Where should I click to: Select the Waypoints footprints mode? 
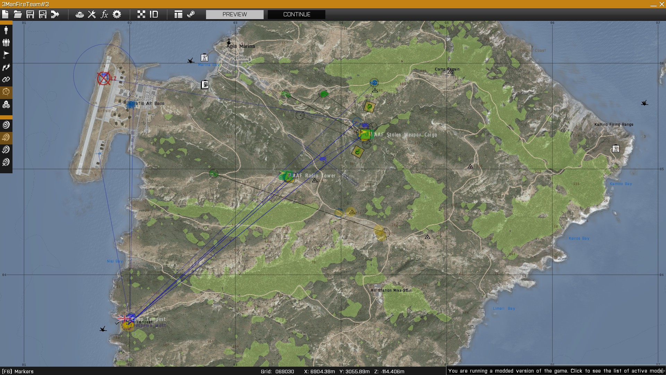(6, 67)
